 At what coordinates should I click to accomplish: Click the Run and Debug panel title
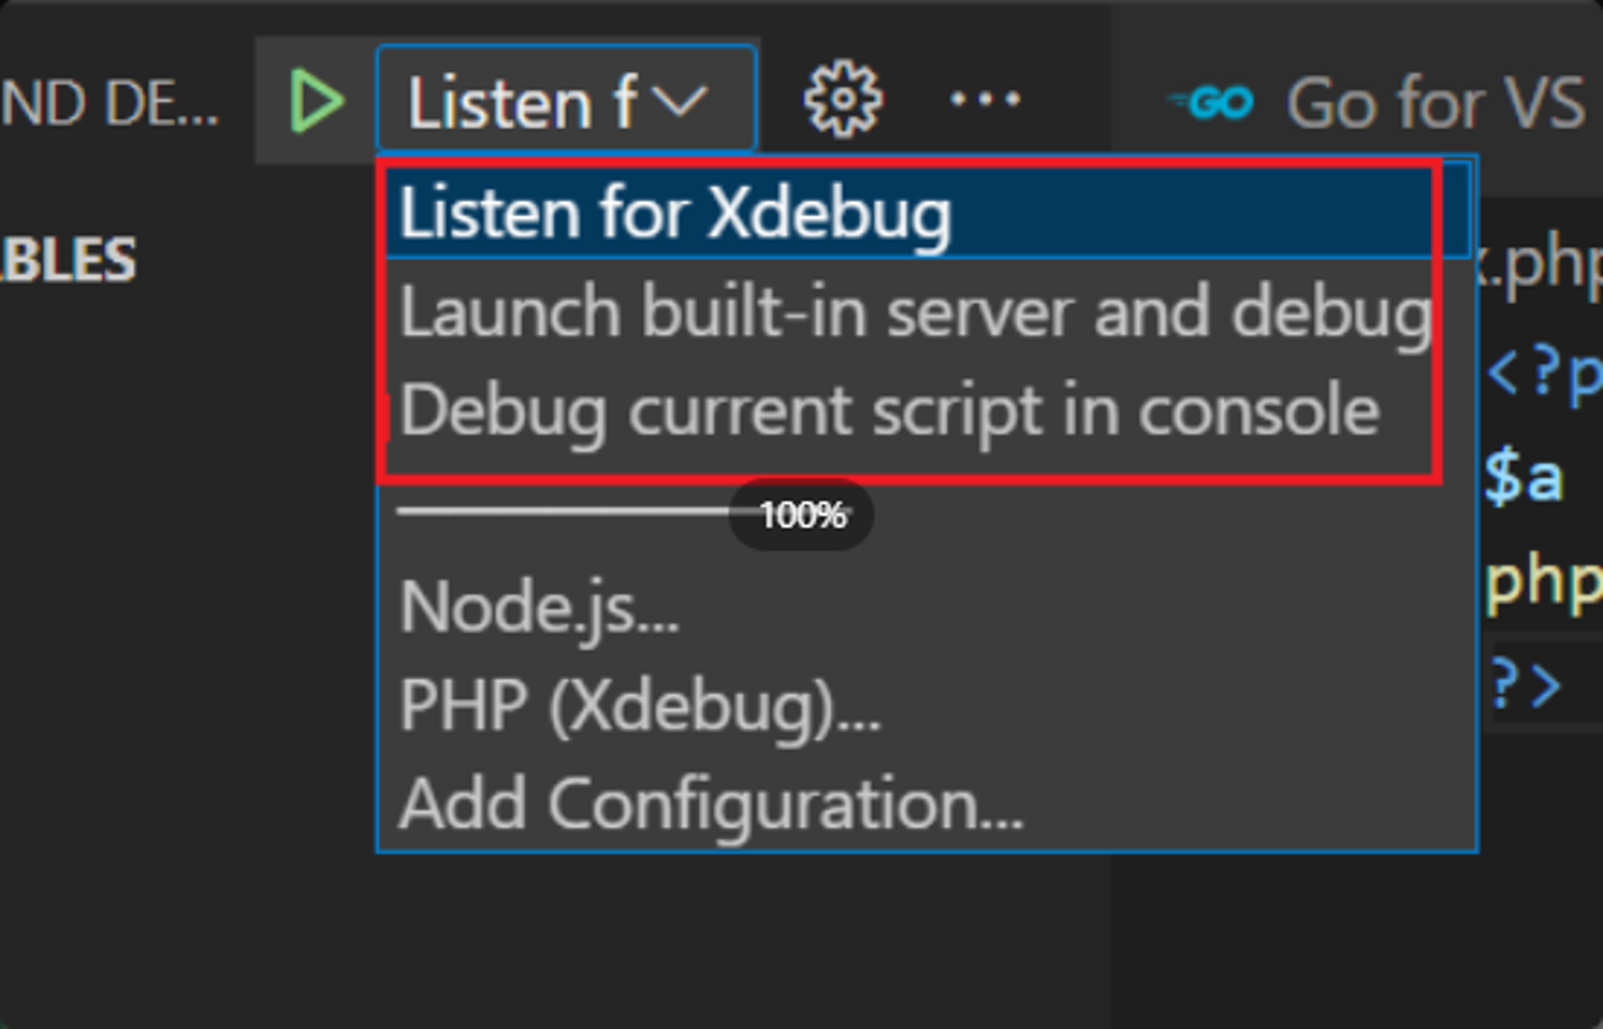(109, 102)
